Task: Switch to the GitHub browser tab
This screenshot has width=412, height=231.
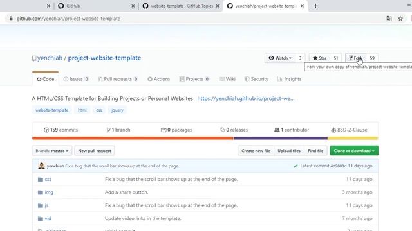Action: [x=96, y=6]
